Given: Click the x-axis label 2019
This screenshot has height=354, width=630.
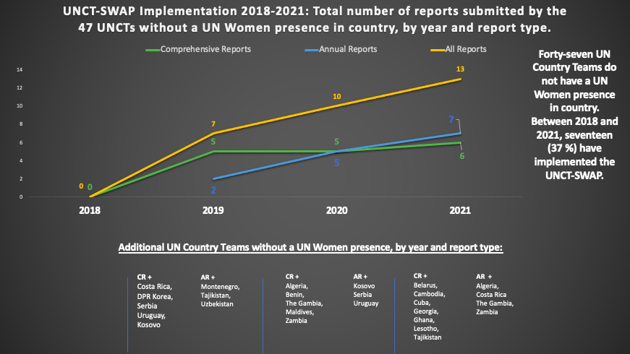Looking at the screenshot, I should tap(213, 210).
